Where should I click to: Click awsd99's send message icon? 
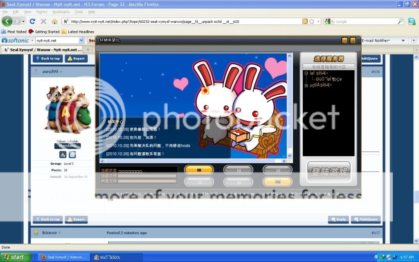pos(72,154)
